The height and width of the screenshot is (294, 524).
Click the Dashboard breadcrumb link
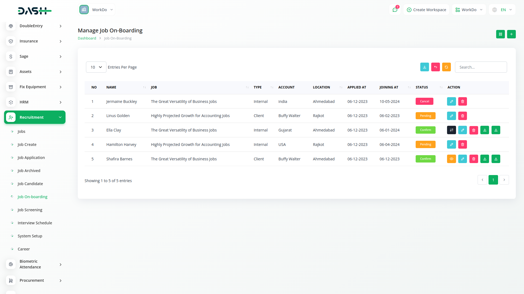click(x=87, y=38)
